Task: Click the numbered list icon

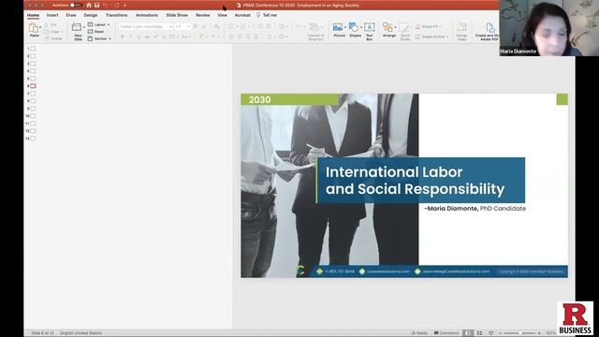Action: click(x=243, y=27)
